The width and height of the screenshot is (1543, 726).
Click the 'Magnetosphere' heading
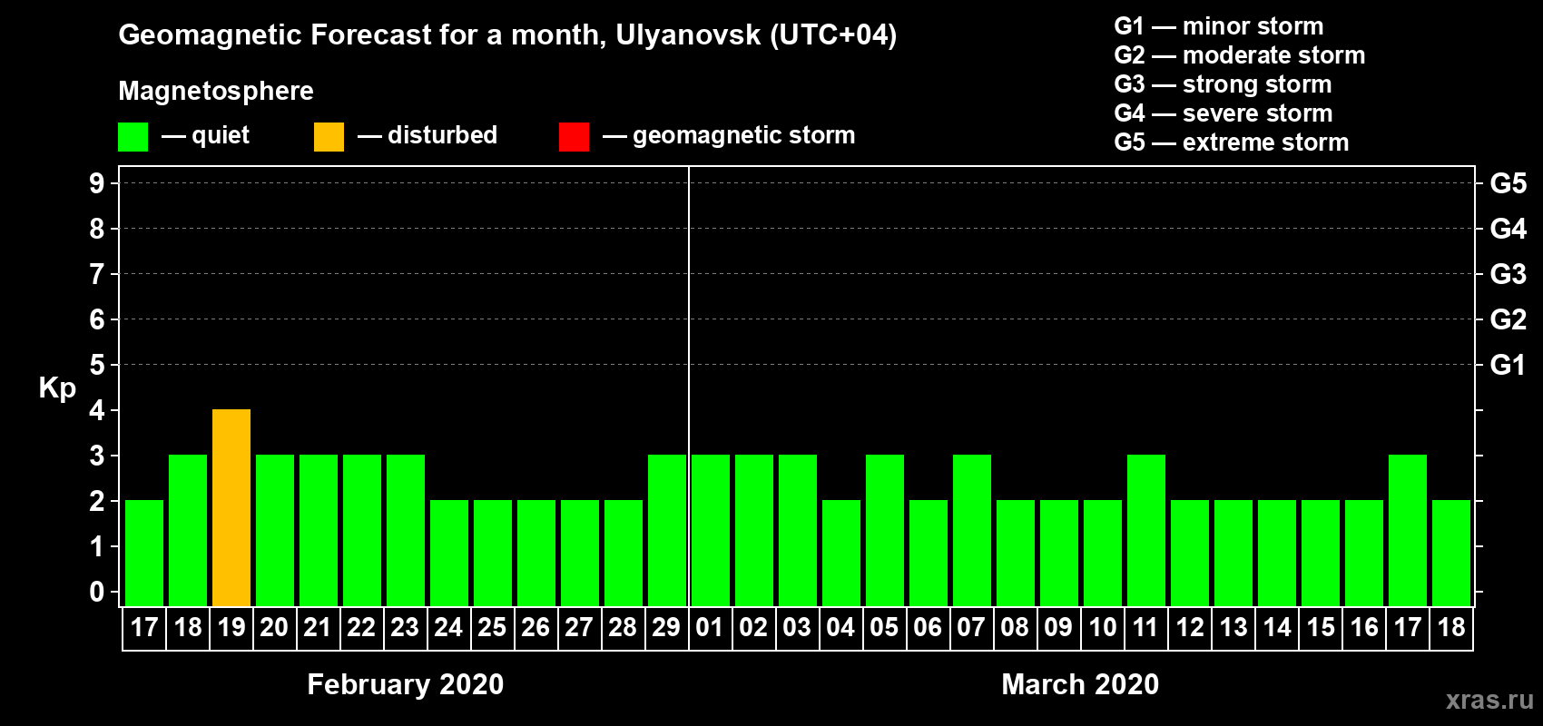pyautogui.click(x=216, y=91)
